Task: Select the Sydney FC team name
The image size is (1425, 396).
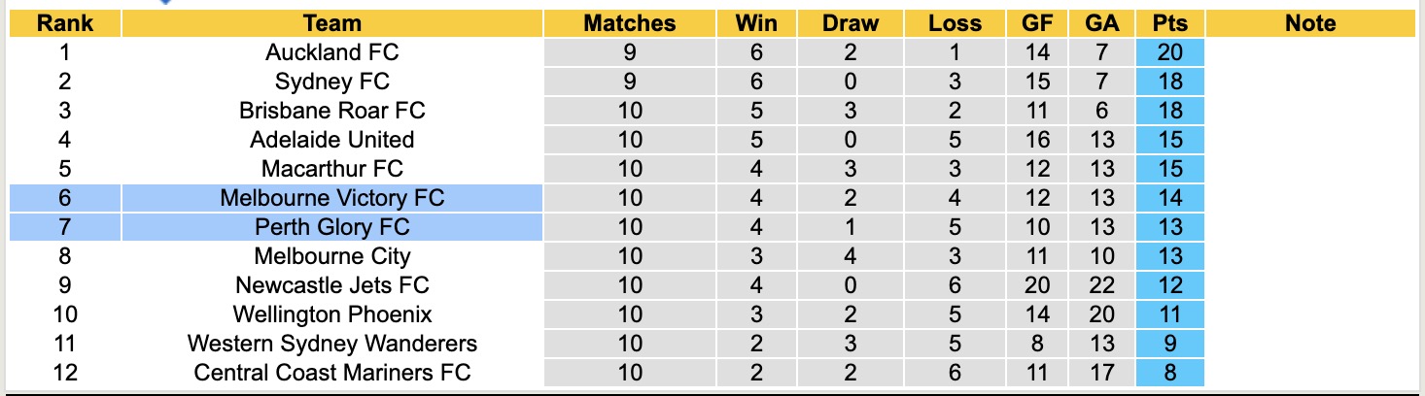Action: 331,82
